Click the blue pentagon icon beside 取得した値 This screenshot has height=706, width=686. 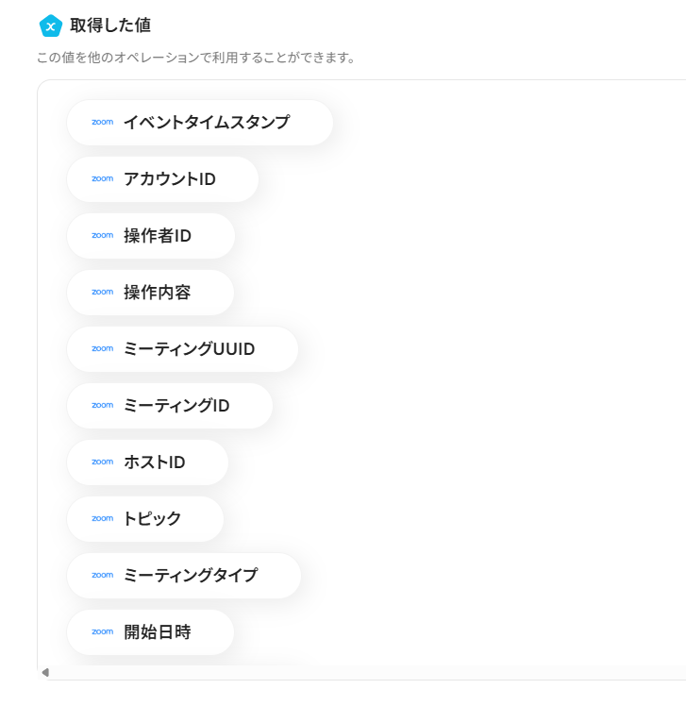(50, 25)
